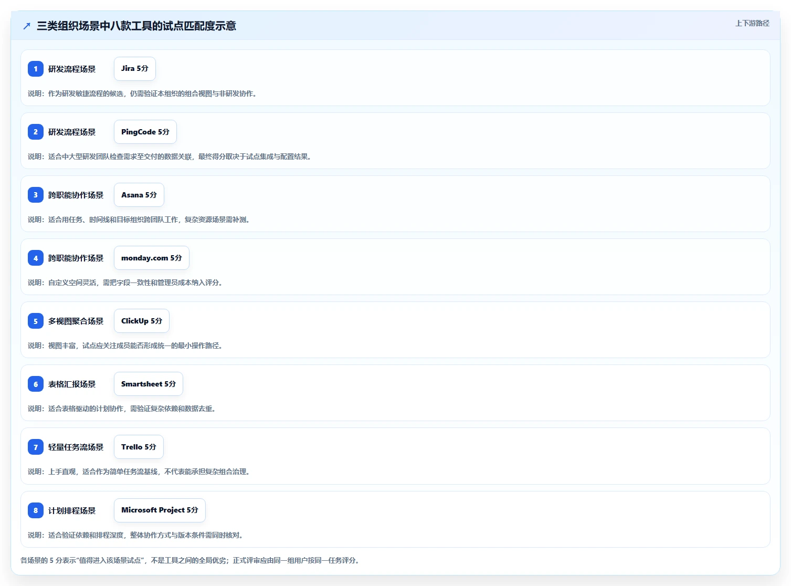Click the PingCode description starting 适合中大型研发团队

[x=170, y=156]
